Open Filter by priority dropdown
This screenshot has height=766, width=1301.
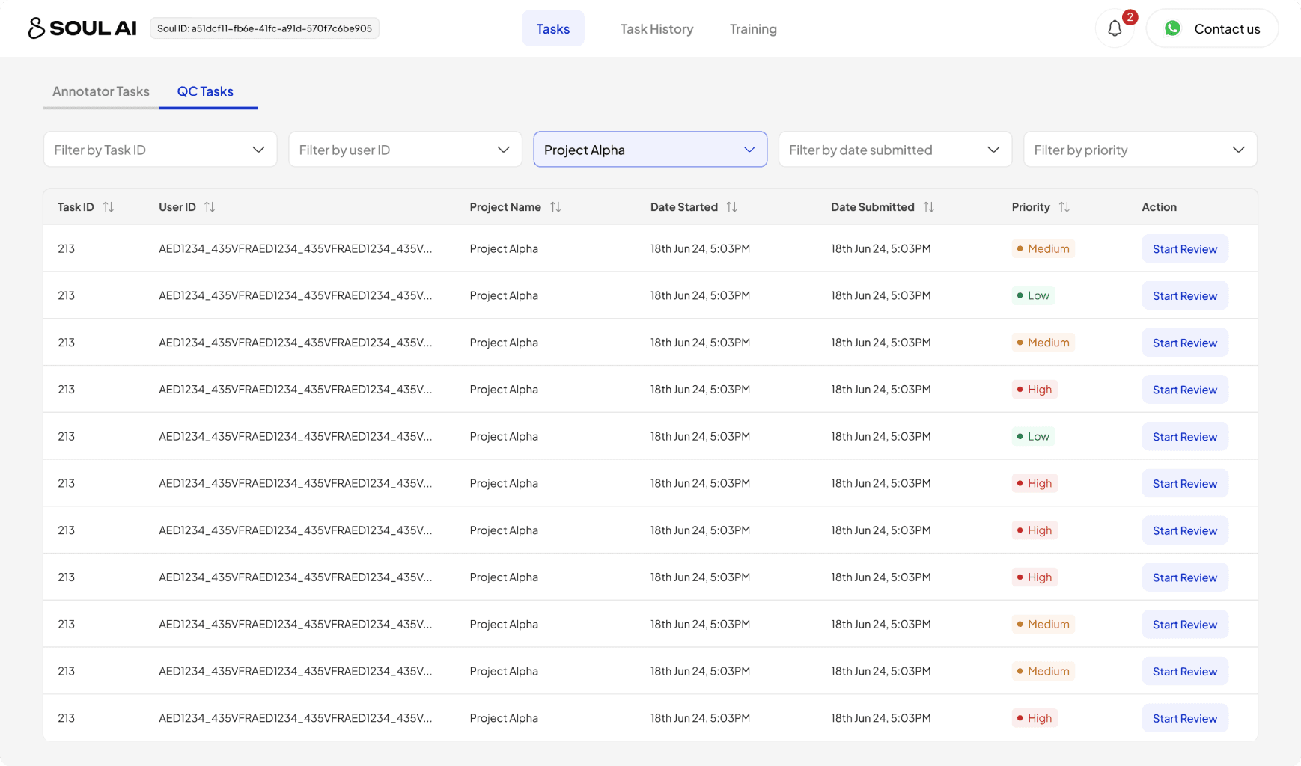coord(1140,150)
